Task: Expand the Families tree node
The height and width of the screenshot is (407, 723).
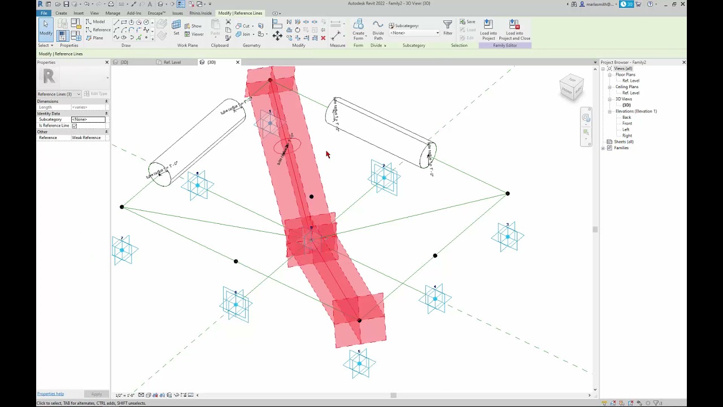Action: click(x=603, y=148)
